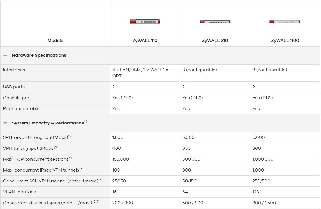
Task: Click the 25/150 SSL VPN value
Action: (119, 181)
